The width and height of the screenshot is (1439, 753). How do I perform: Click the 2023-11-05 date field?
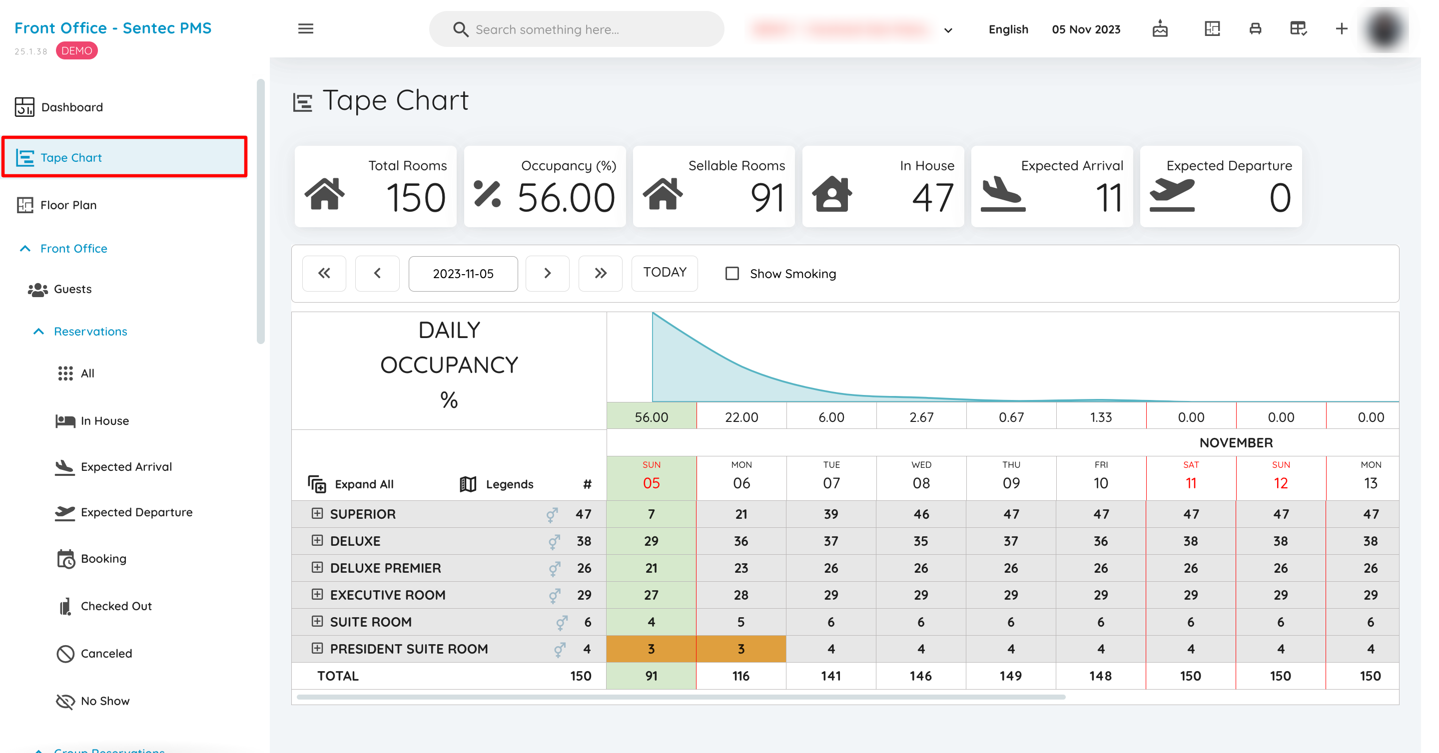[x=463, y=274]
